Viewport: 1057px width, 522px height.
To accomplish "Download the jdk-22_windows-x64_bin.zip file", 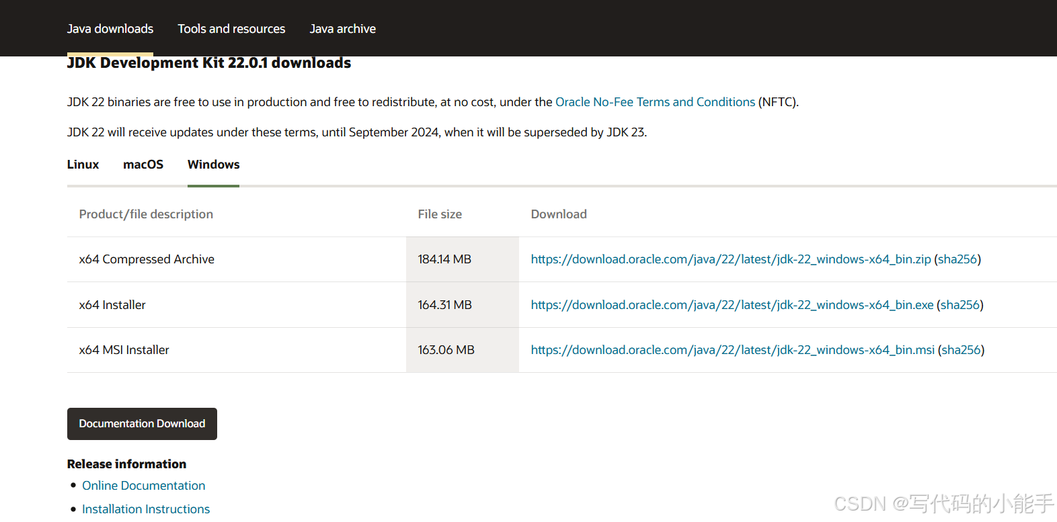I will [x=731, y=259].
